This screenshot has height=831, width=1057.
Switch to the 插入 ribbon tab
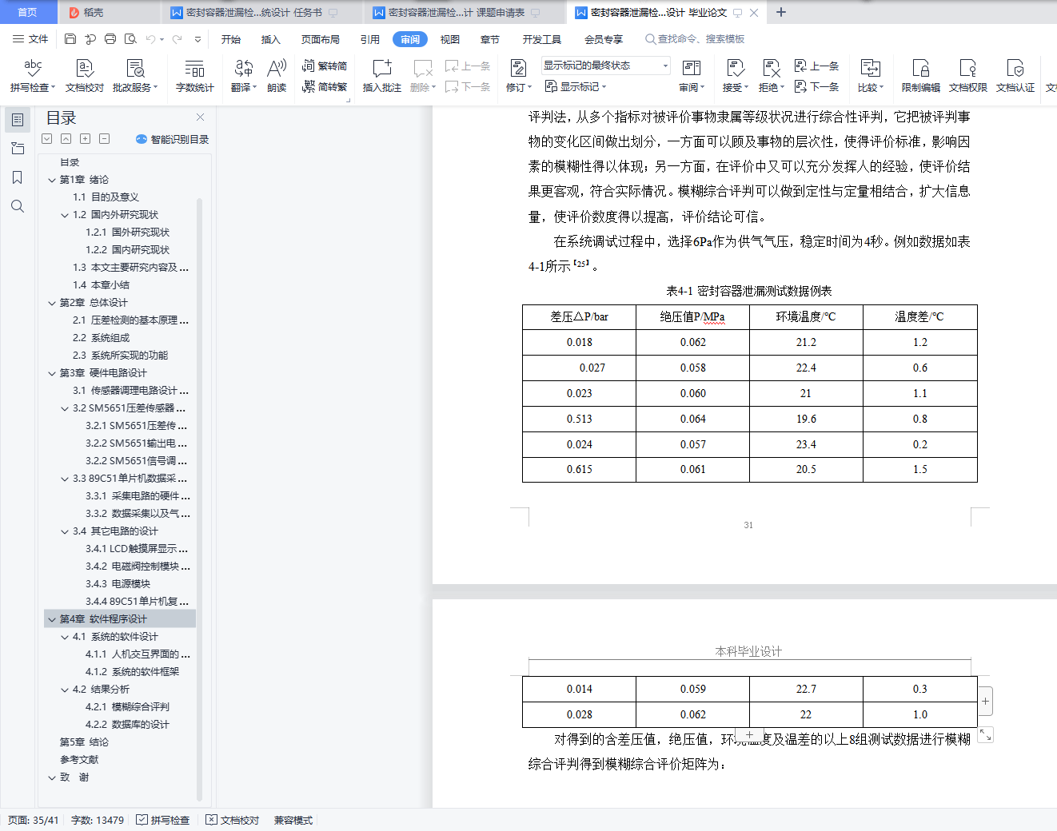pos(271,39)
